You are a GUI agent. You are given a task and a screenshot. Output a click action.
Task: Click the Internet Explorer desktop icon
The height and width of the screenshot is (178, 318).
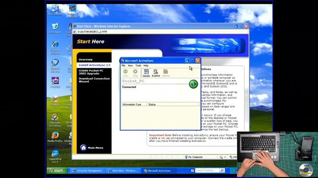click(x=55, y=47)
